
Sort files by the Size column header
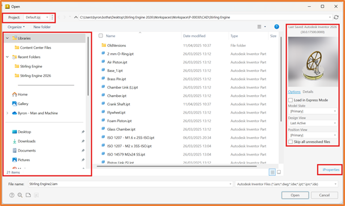273,36
